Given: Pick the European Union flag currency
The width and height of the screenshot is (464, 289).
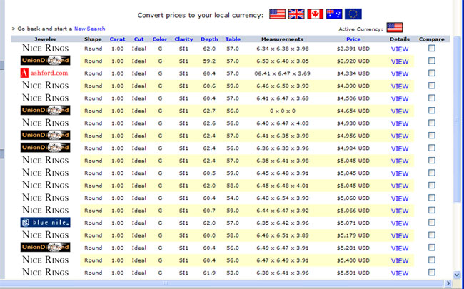Looking at the screenshot, I should click(x=353, y=14).
